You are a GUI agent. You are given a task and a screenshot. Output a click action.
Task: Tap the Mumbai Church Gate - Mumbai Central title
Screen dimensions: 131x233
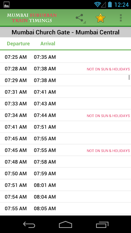(x=65, y=32)
